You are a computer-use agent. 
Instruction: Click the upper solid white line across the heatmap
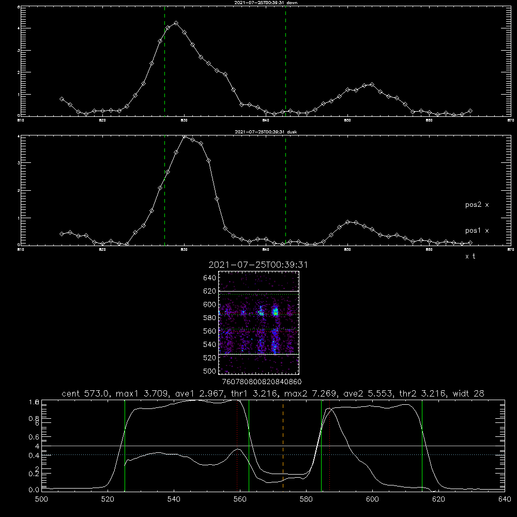click(x=259, y=291)
